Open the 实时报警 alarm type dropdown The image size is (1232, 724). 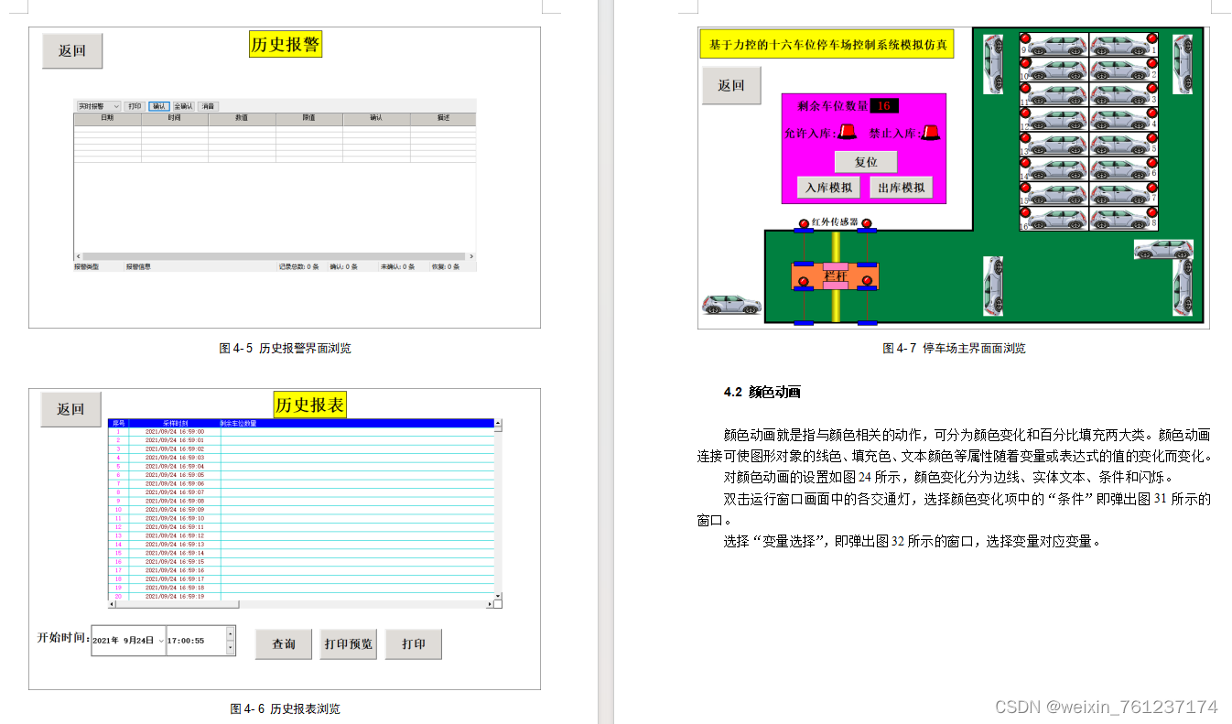(98, 106)
